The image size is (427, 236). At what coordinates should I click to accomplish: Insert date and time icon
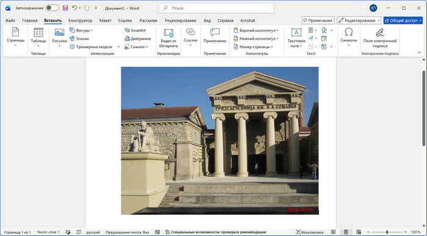[x=324, y=38]
